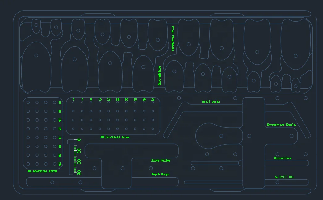Screen dimensions: 323x200
Task: Select rotated '10' beside φ2.4 screw holes
Action: click(x=60, y=102)
